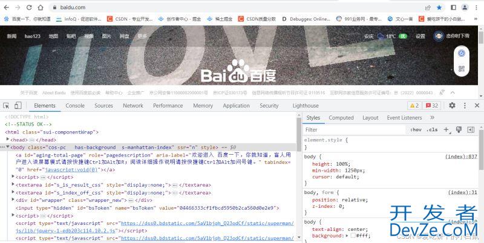Switch to the Console tab
This screenshot has width=484, height=243.
click(75, 105)
